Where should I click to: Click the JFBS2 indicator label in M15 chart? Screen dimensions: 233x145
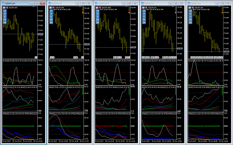(113, 114)
